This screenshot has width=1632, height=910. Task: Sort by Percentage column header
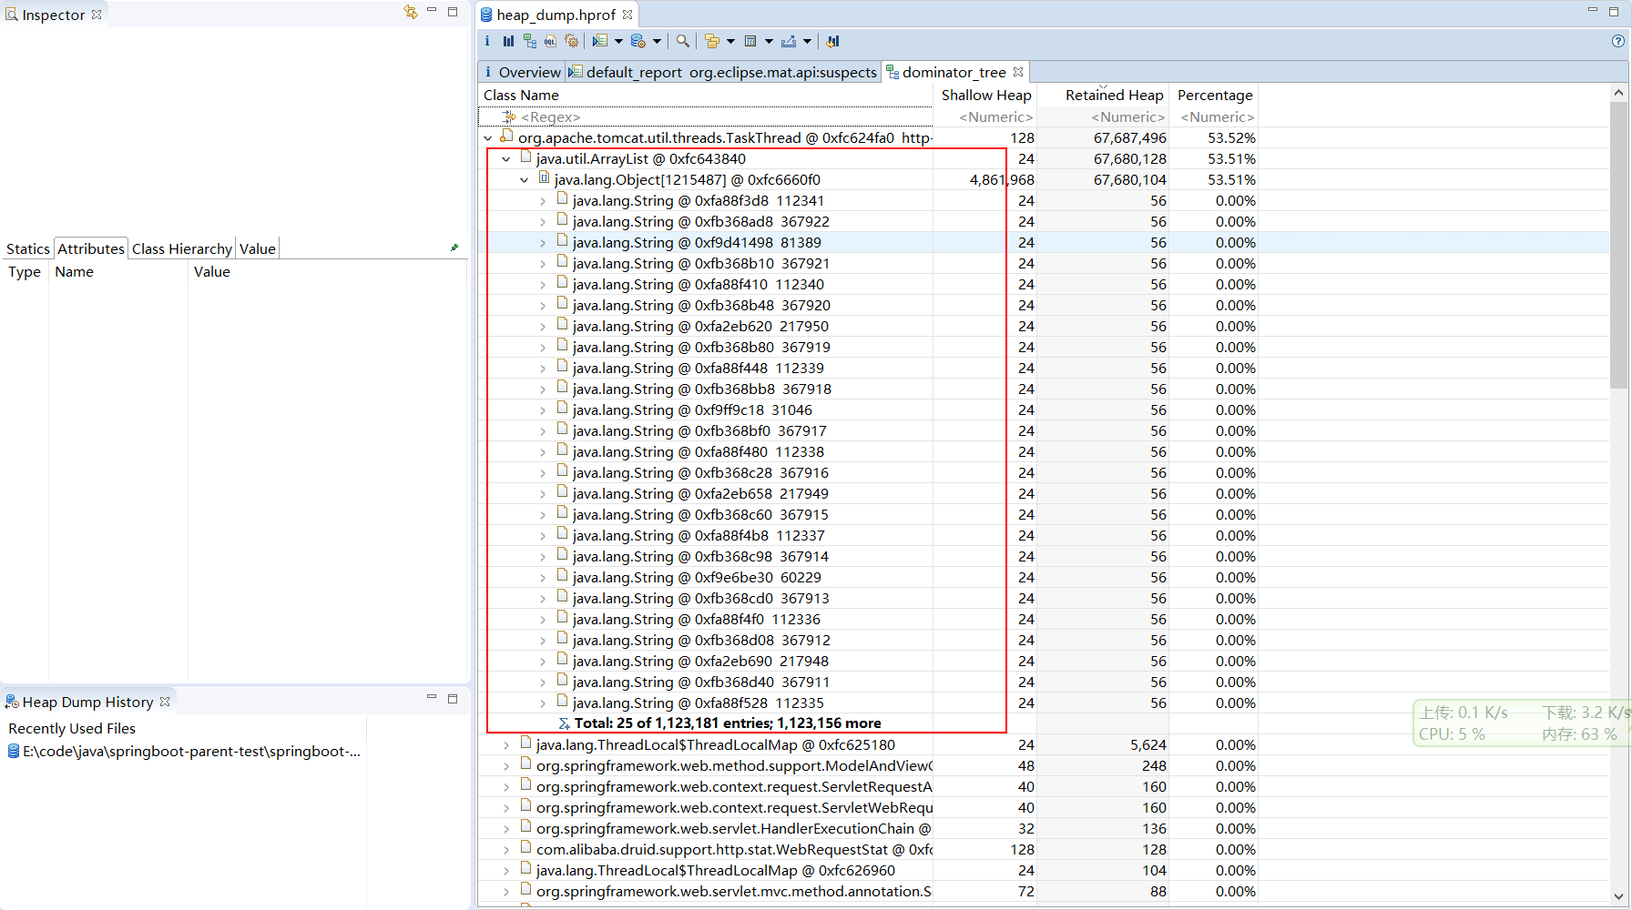[x=1215, y=95]
